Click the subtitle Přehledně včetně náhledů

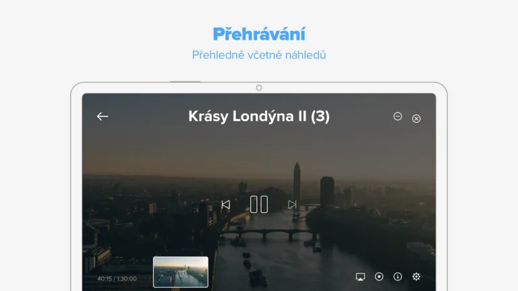[x=259, y=55]
